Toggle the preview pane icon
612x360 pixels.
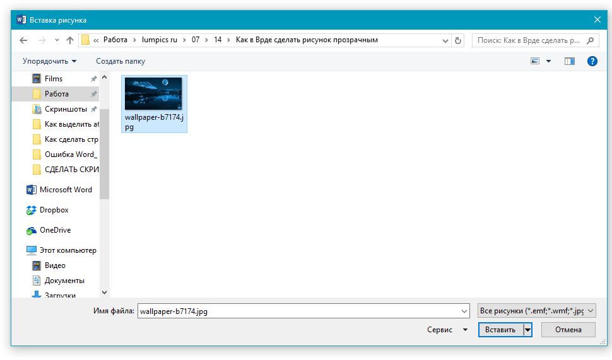[x=570, y=61]
